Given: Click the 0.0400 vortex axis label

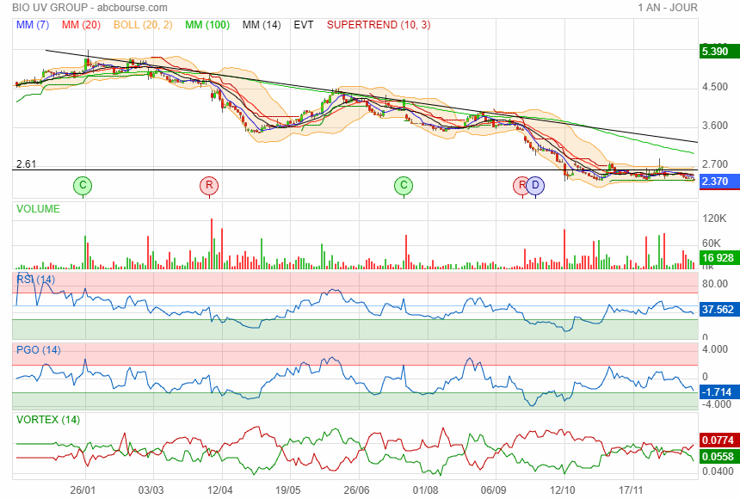Looking at the screenshot, I should click(718, 471).
